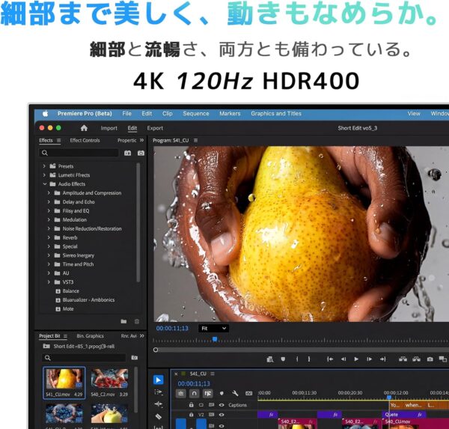Click the Add Marker button in Program monitor
The image size is (449, 429).
[283, 359]
